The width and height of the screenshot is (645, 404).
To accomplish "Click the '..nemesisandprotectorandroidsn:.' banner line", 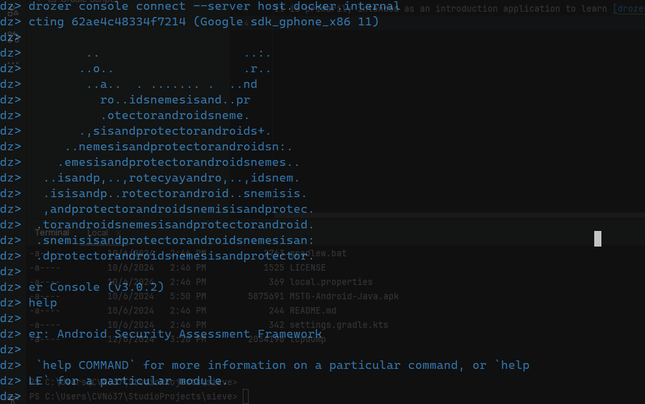I will point(178,147).
